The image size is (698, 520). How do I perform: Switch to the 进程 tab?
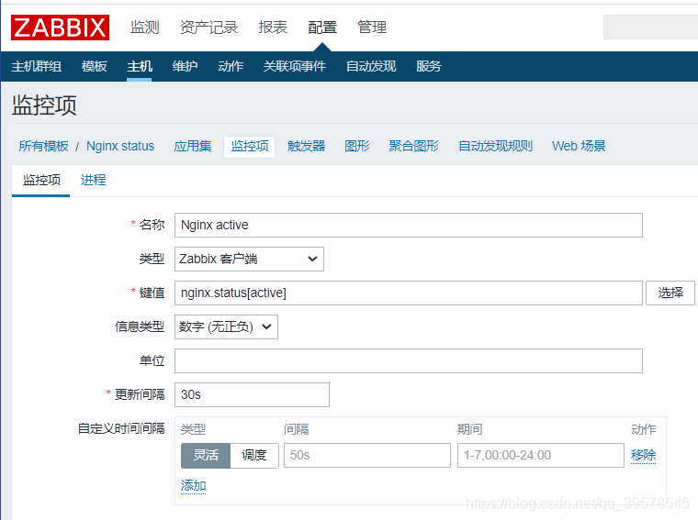[x=93, y=180]
